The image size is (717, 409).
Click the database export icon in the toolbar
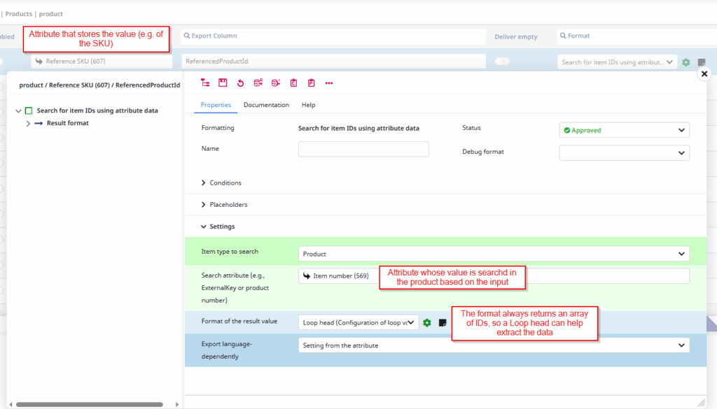258,82
